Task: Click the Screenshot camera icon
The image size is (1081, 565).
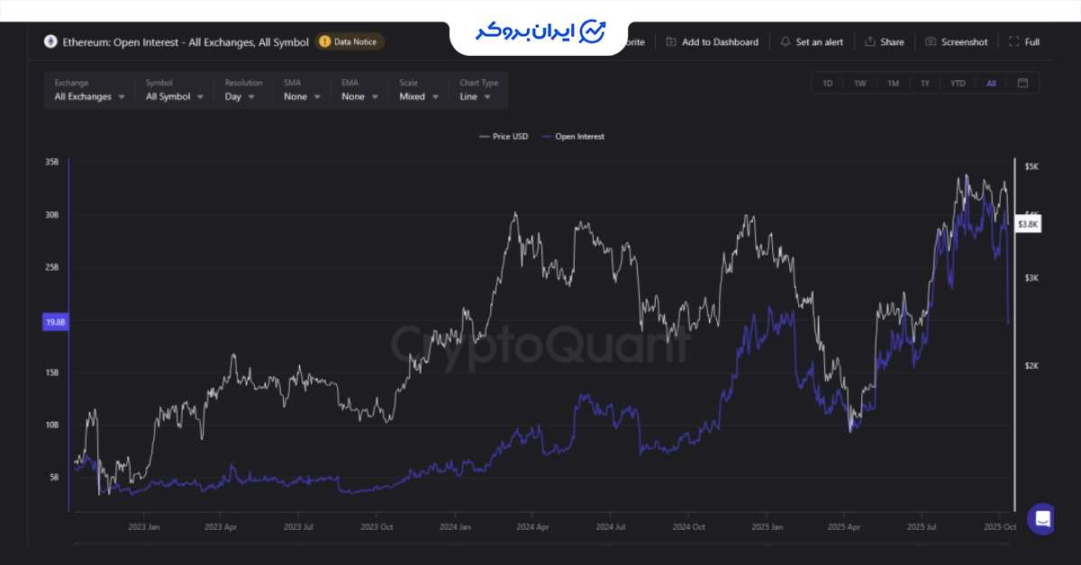Action: point(931,42)
